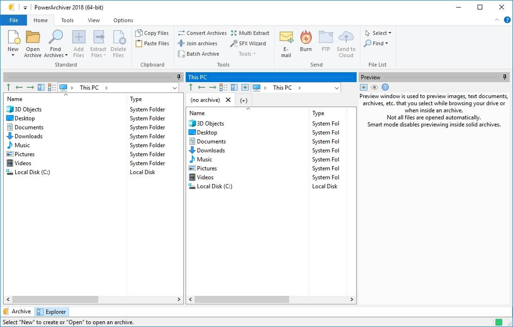Switch to the Tools ribbon tab
The width and height of the screenshot is (513, 327).
pos(68,20)
